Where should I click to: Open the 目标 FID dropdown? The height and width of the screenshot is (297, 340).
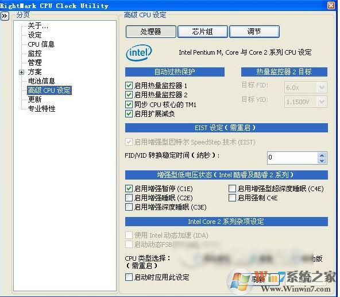coord(322,87)
